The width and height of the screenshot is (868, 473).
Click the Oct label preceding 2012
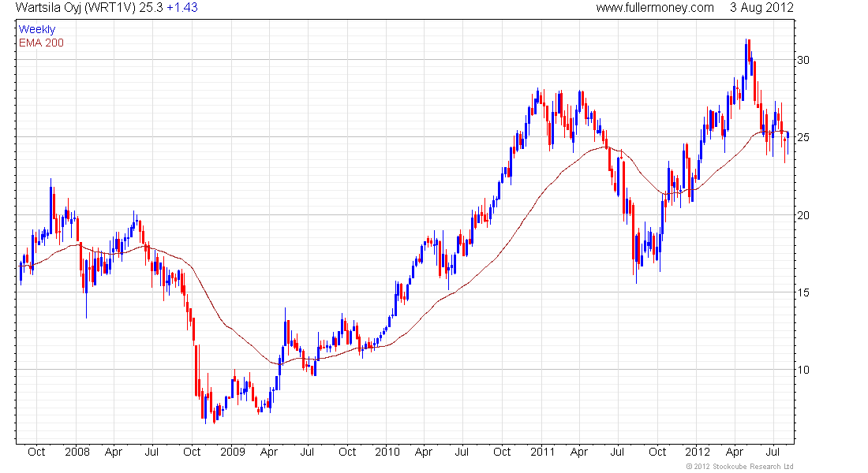coord(657,452)
